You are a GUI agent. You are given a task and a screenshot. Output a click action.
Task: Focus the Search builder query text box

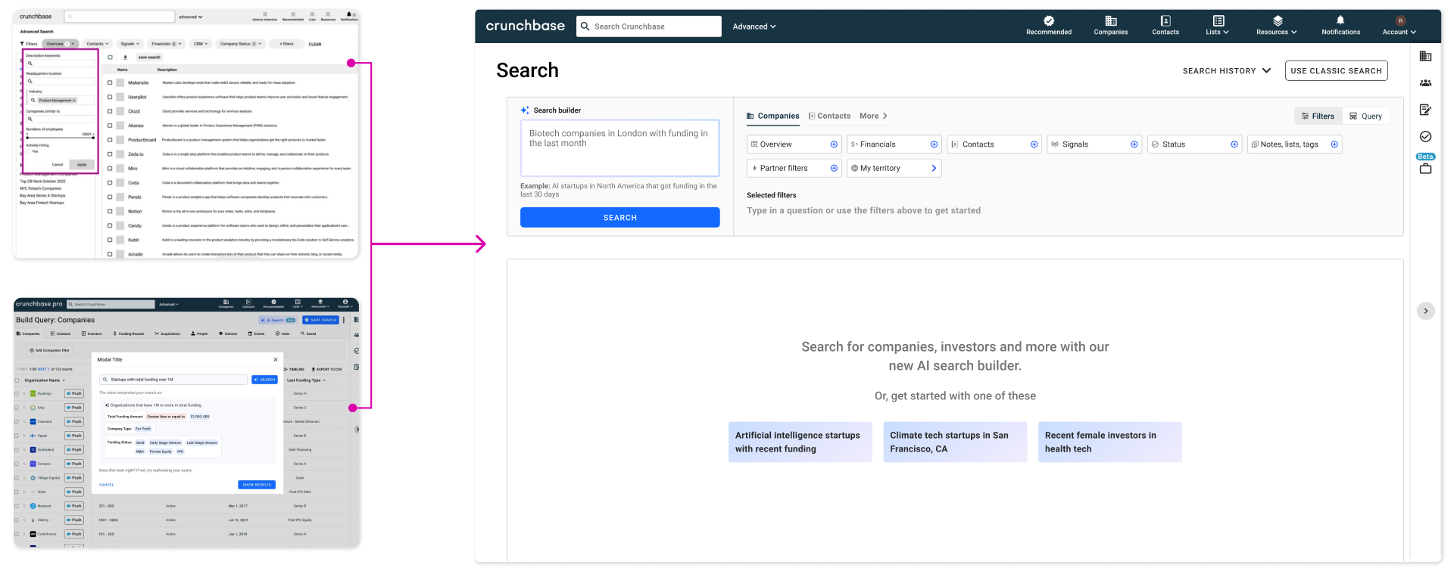(x=619, y=148)
